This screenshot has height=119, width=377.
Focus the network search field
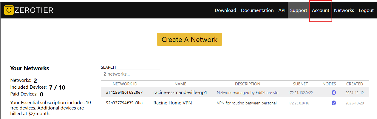point(130,74)
